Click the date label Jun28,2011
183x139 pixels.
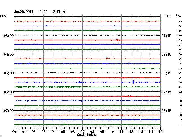pyautogui.click(x=24, y=12)
